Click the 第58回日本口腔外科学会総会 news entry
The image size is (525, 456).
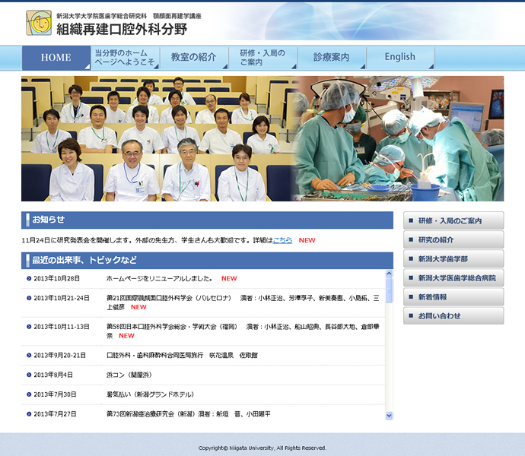[243, 331]
